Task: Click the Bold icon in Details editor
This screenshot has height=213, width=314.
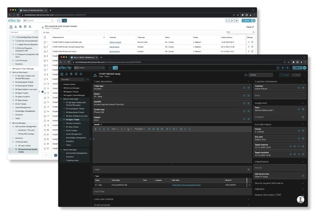Action: [x=96, y=129]
